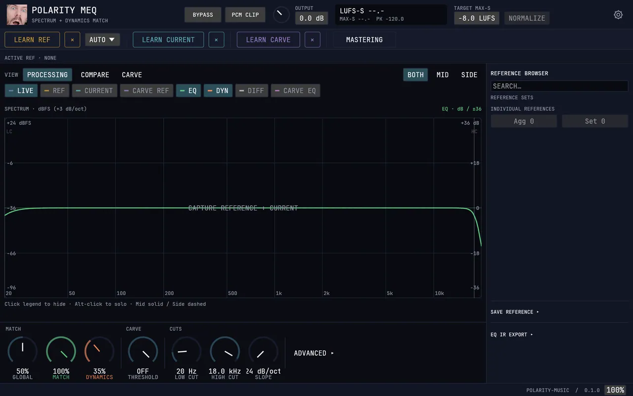Click the Low Cut frequency knob

pos(186,351)
